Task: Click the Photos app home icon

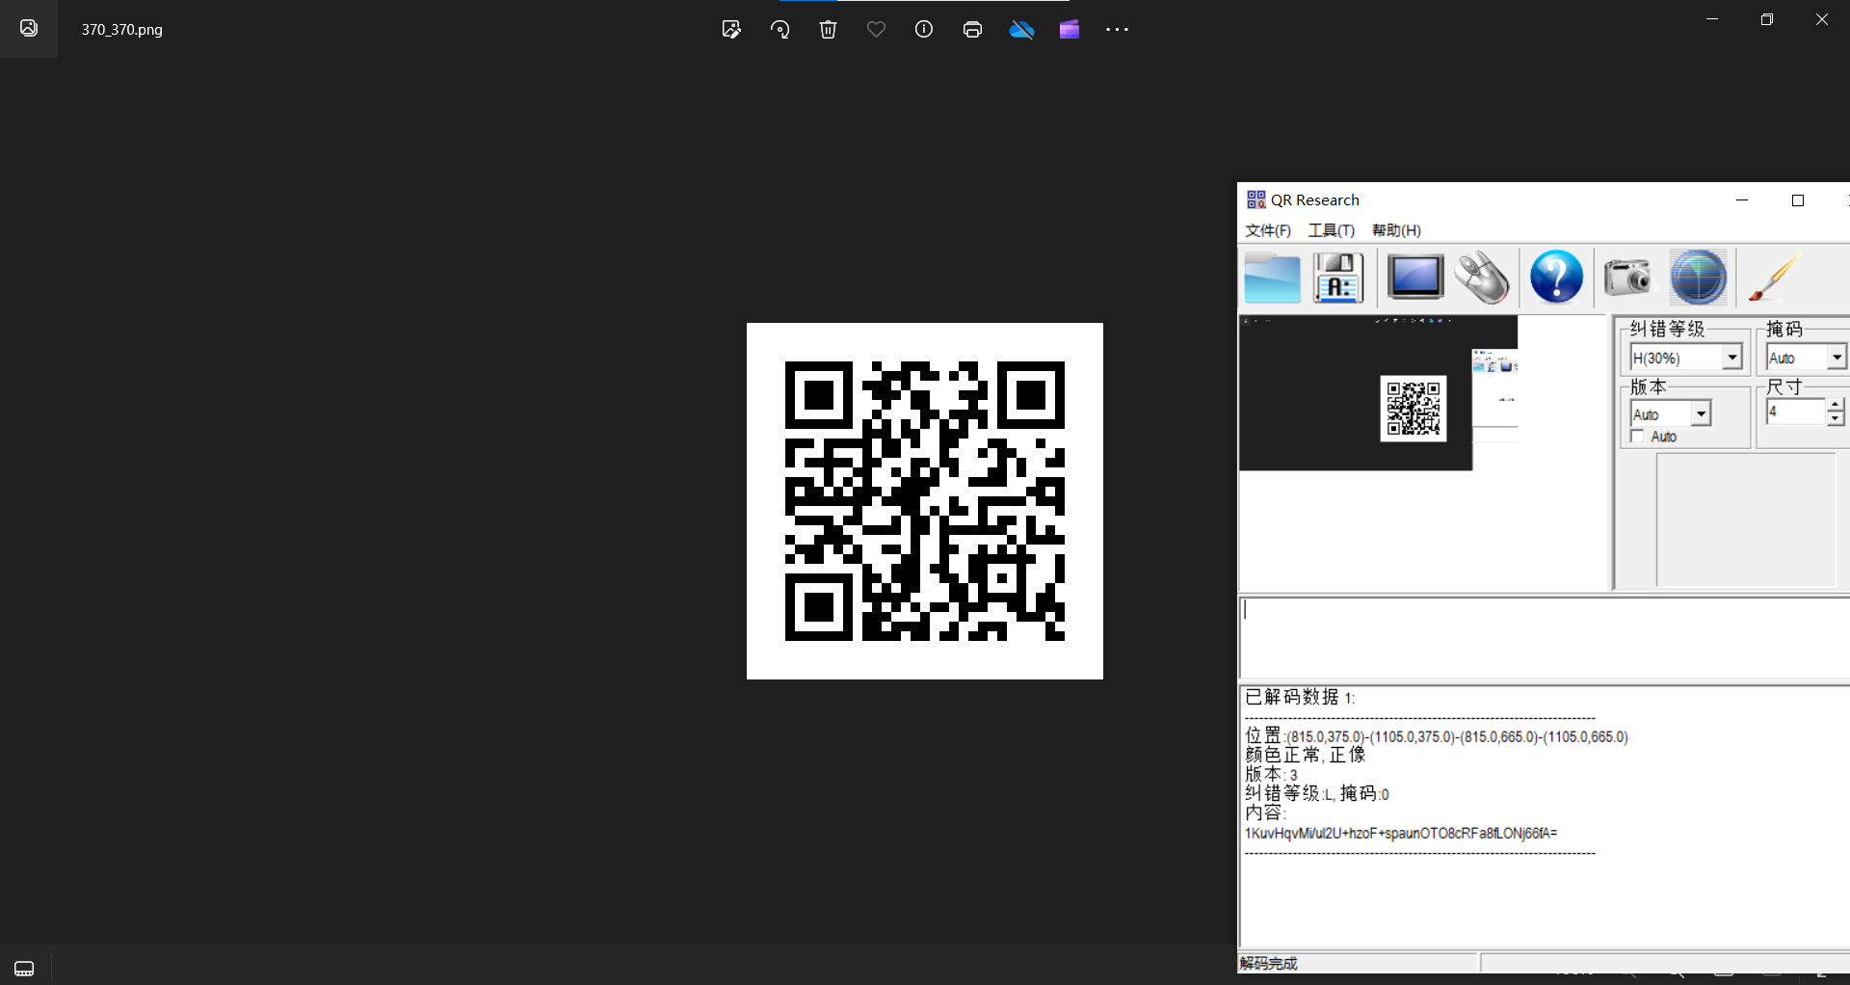Action: point(29,28)
